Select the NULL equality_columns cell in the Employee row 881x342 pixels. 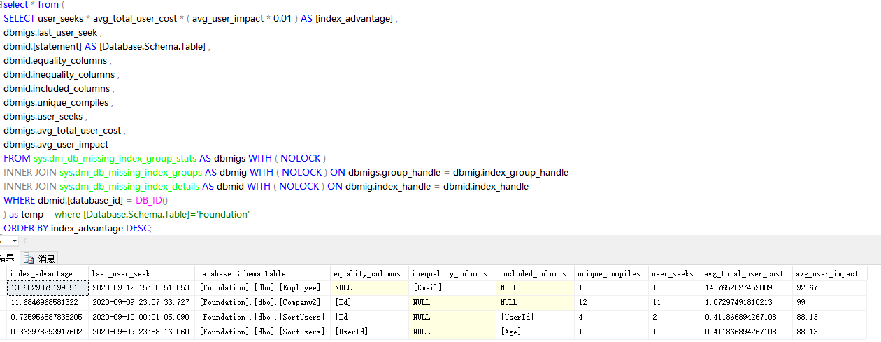370,287
